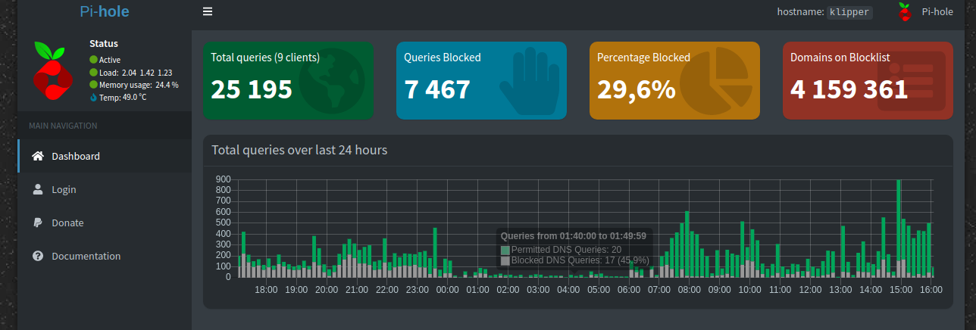Screen dimensions: 976x330
Task: Toggle the hamburger sidebar menu
Action: (x=207, y=12)
